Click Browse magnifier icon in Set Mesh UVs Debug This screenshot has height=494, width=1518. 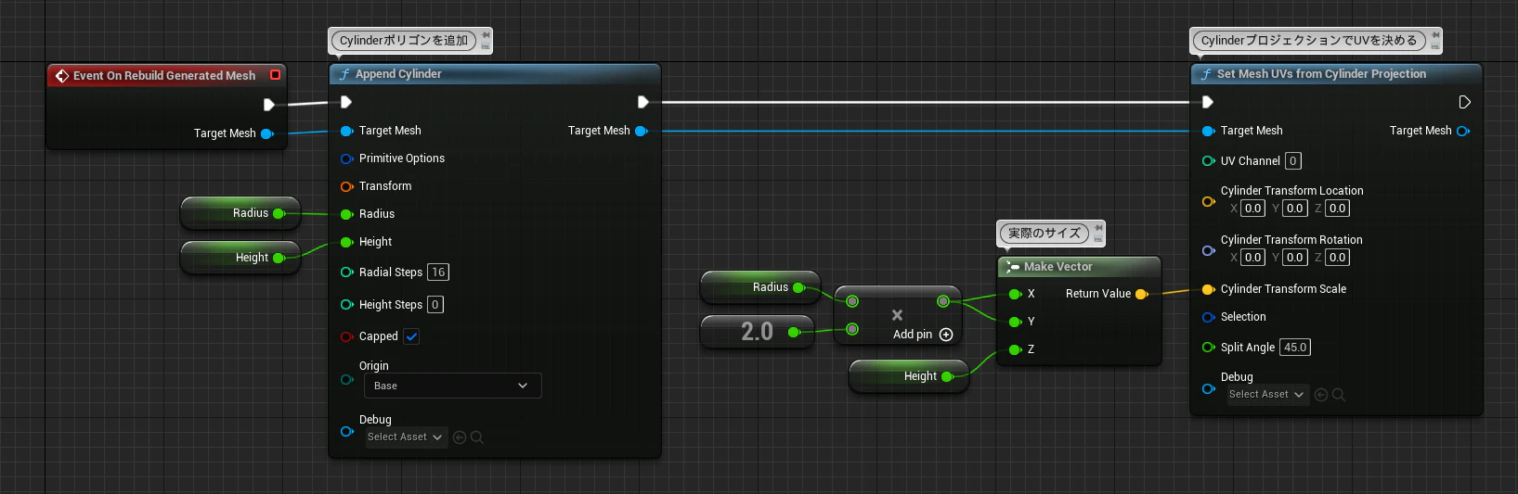1339,395
